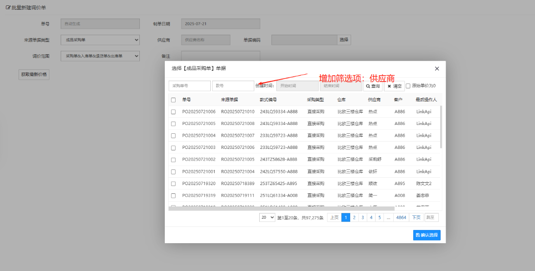The width and height of the screenshot is (535, 271).
Task: Click the 下页 next page button
Action: click(x=416, y=218)
